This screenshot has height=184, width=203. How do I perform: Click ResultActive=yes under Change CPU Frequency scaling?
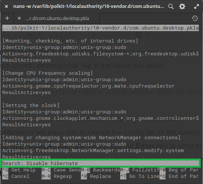coord(26,93)
